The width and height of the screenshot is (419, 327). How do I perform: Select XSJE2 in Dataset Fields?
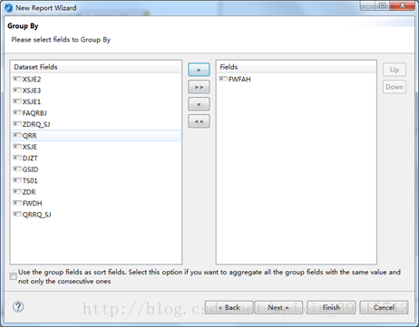[96, 79]
